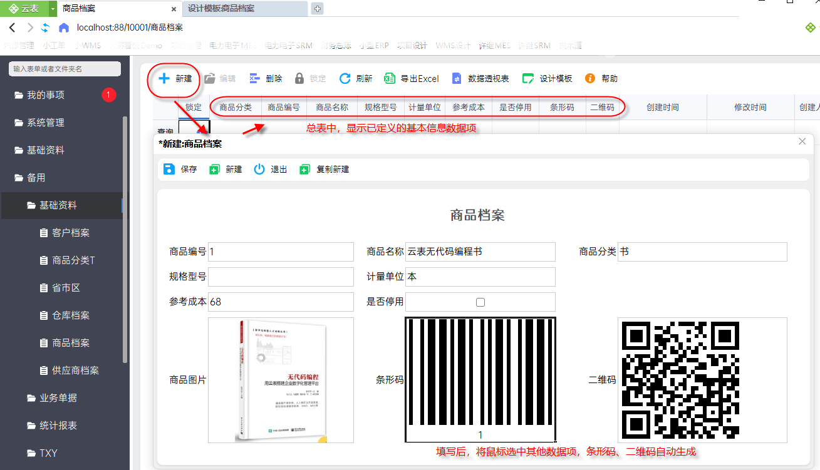Click the 复制新建 copy-new button
This screenshot has width=820, height=470.
click(x=324, y=170)
